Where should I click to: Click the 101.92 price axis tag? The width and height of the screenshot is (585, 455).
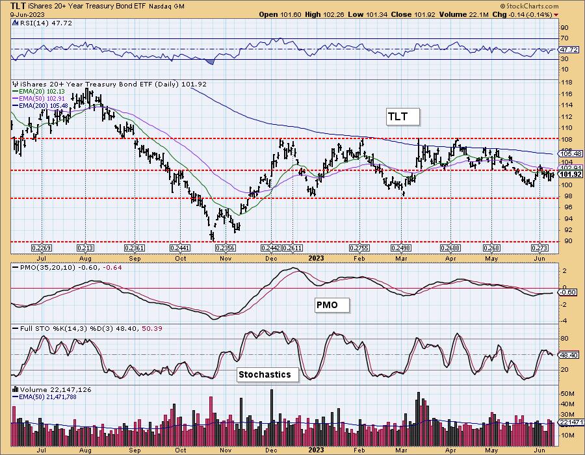click(571, 174)
